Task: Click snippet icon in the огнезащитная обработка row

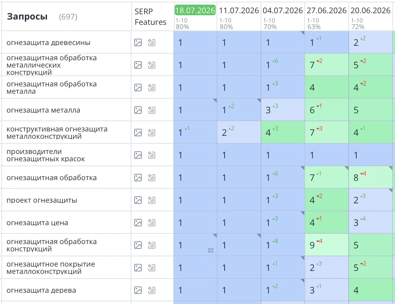Action: tap(152, 177)
